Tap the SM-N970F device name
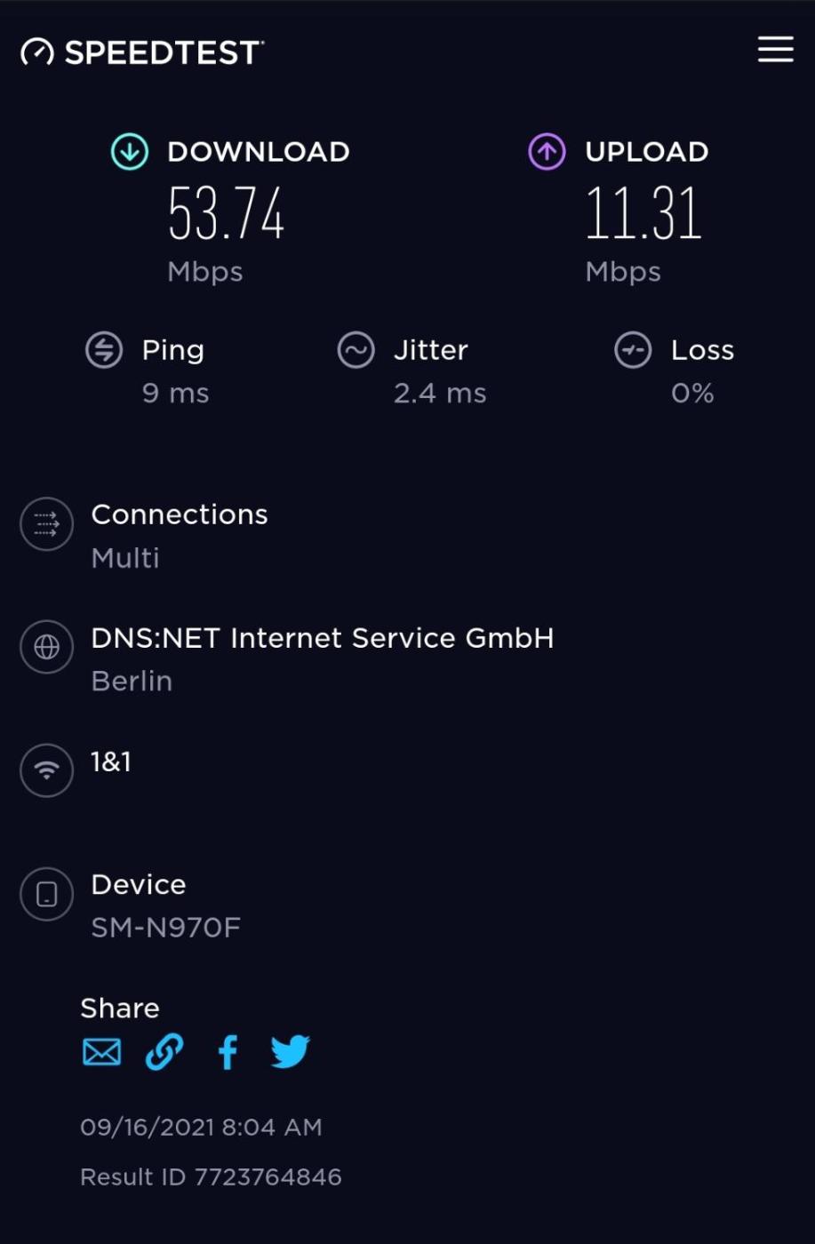This screenshot has width=815, height=1244. (x=166, y=928)
